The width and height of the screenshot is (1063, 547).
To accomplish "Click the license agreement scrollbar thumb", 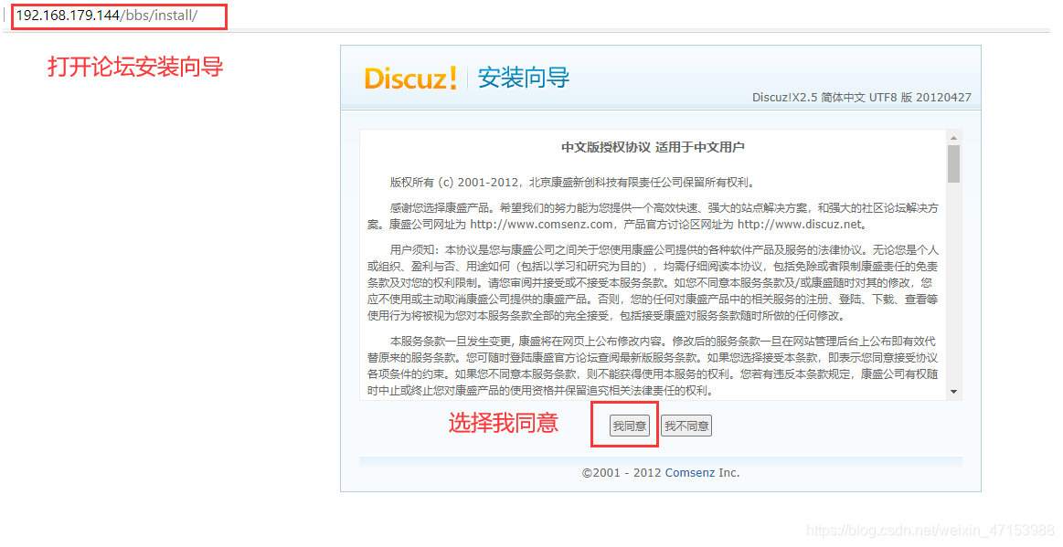I will [x=954, y=163].
